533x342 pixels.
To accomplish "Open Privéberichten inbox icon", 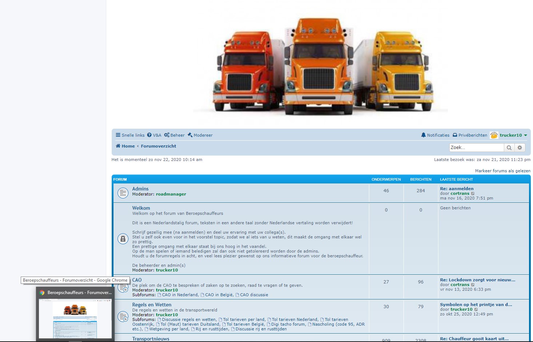I will point(455,135).
